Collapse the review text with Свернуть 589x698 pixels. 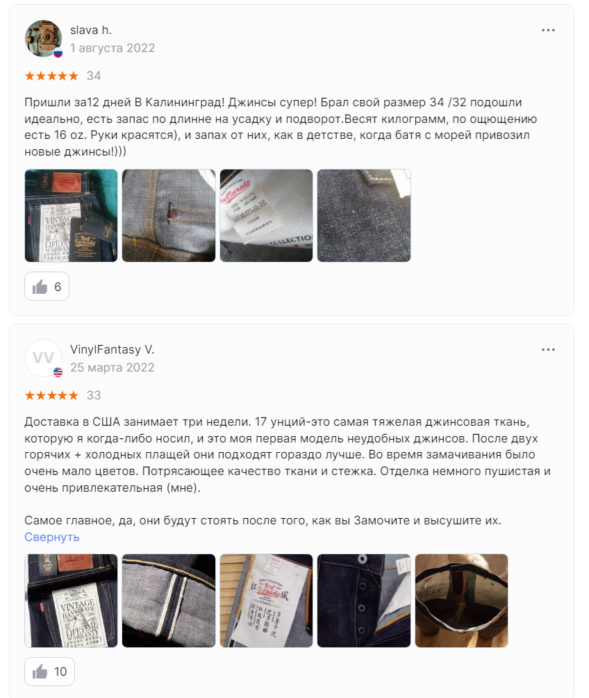tap(52, 537)
